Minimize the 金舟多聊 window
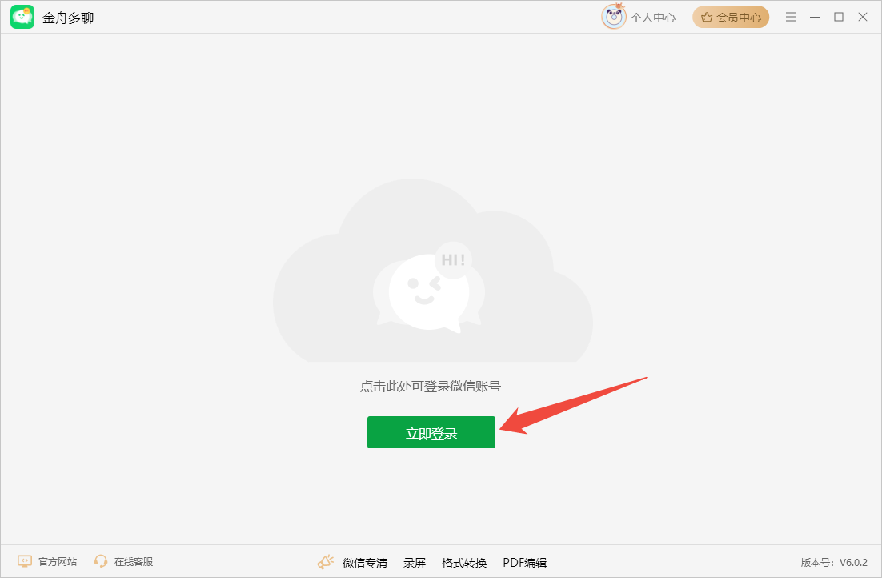Viewport: 882px width, 578px height. point(815,17)
